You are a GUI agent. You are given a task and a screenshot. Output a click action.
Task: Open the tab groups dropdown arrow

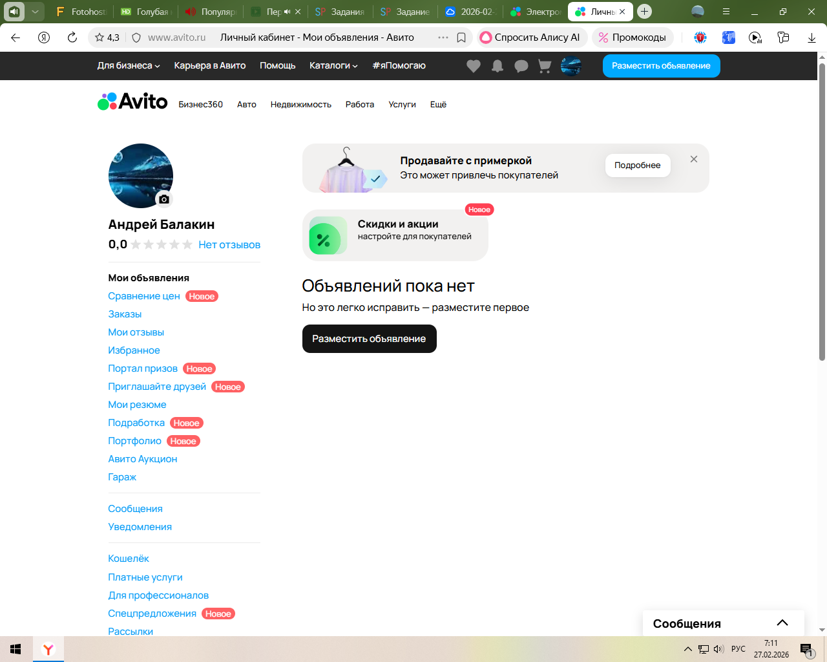pos(35,12)
